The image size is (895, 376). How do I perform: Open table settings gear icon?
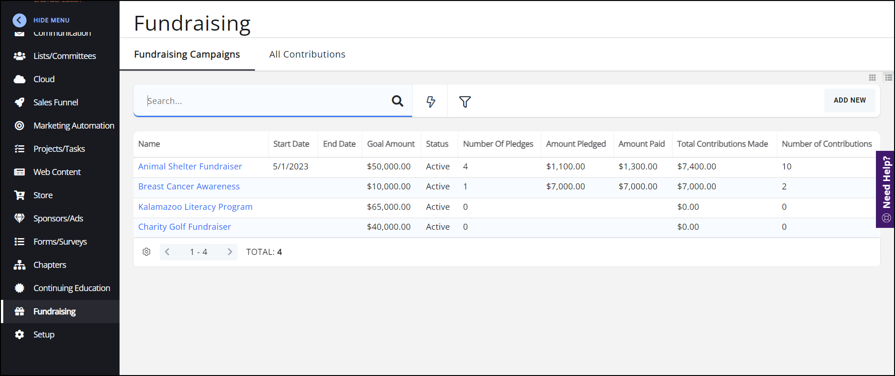coord(147,252)
